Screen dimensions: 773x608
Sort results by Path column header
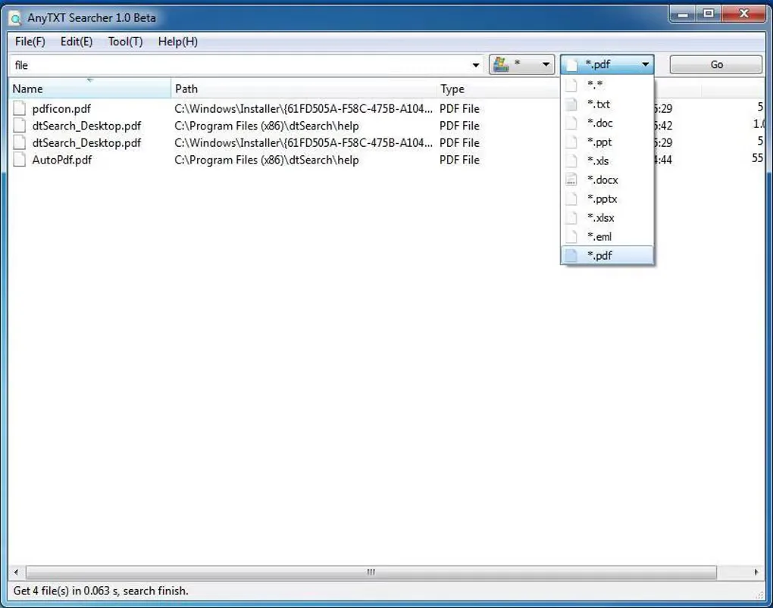[304, 89]
